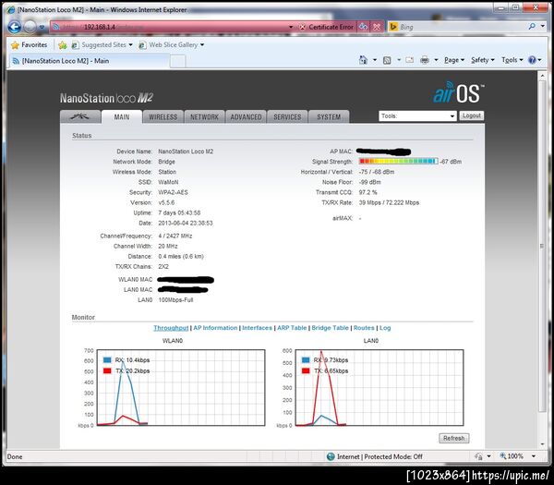Click WLAN0 red TX legend swatch

click(107, 370)
